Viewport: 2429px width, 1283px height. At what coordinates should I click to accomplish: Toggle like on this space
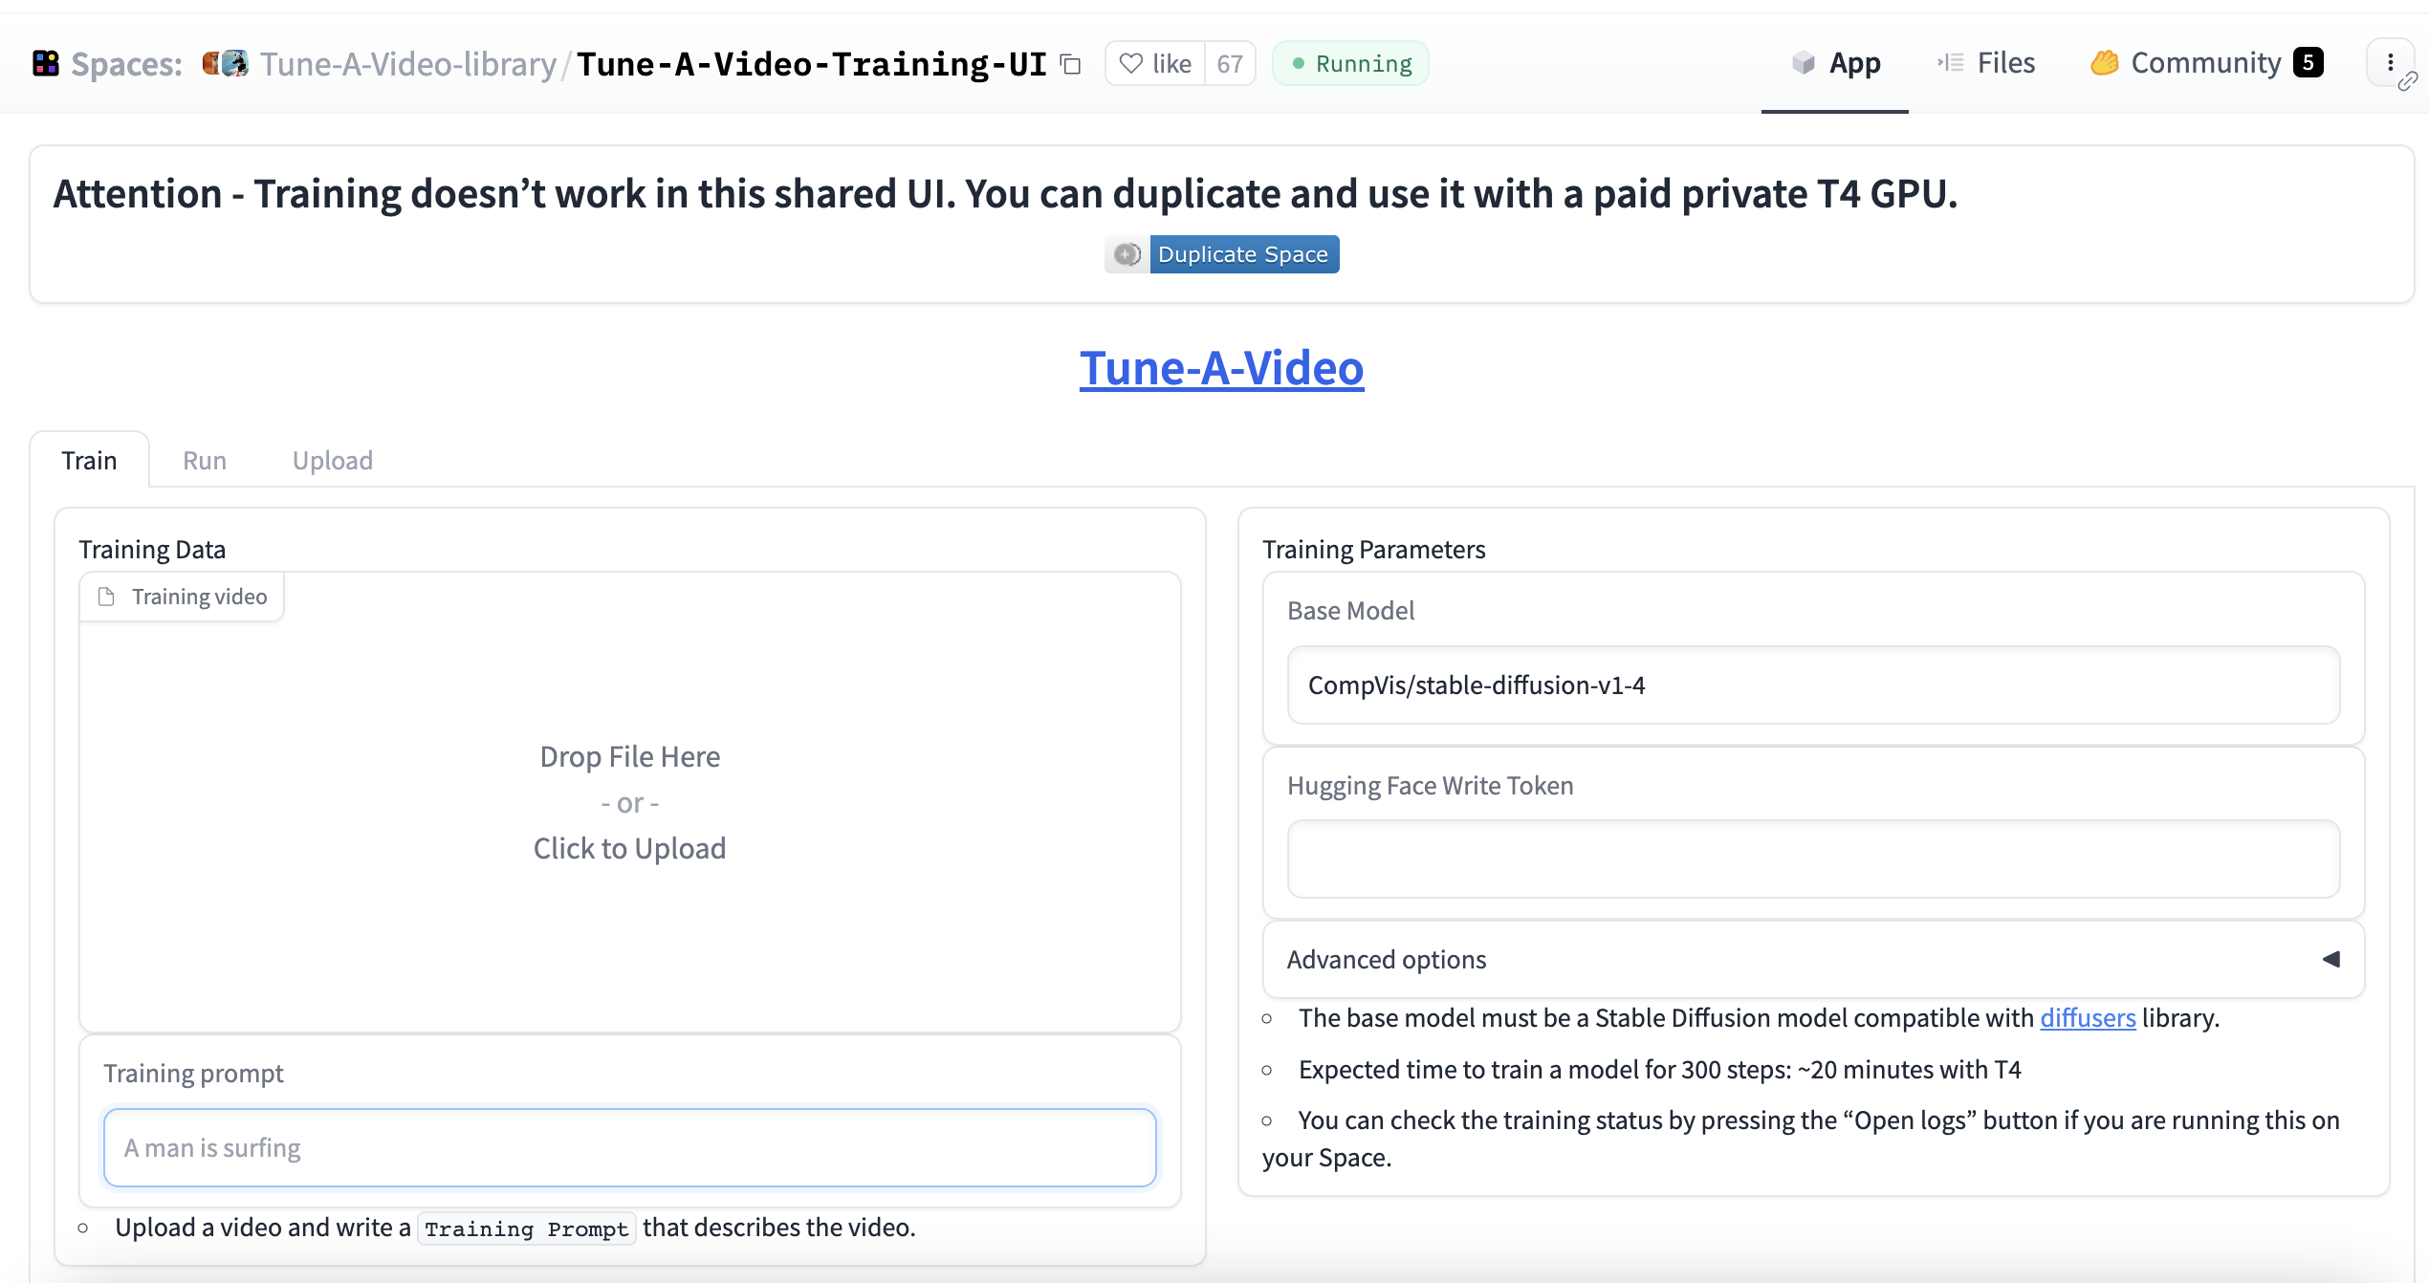pos(1153,63)
